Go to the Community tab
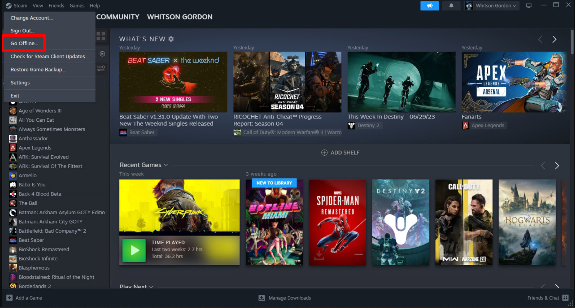Viewport: 575px width, 308px height. tap(118, 17)
